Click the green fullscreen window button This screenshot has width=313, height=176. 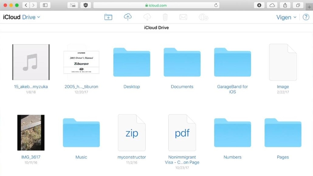pos(17,5)
